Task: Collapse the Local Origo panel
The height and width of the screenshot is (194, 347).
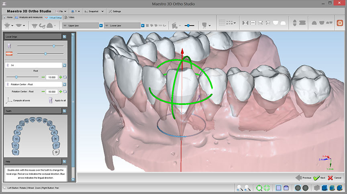Action: pyautogui.click(x=64, y=37)
